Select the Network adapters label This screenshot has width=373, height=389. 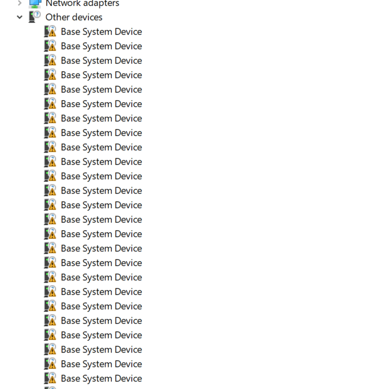tap(82, 4)
